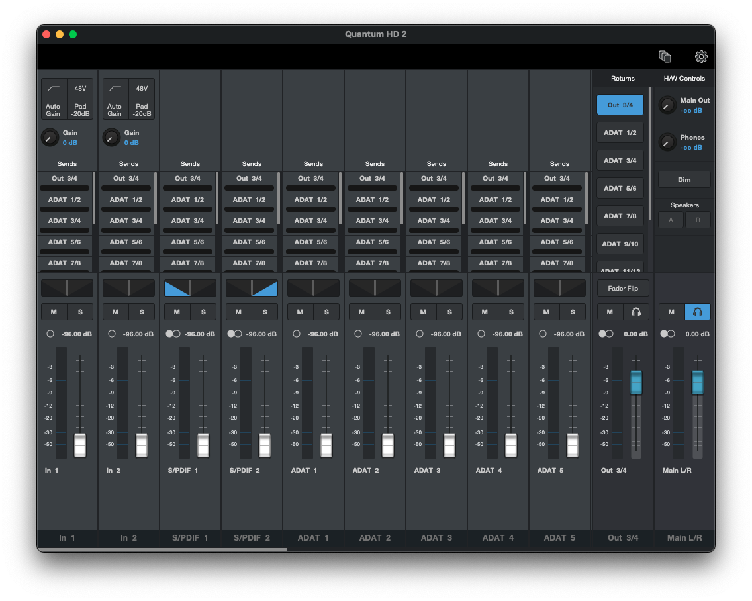752x601 pixels.
Task: Select the Out 3/4 return
Action: pos(620,105)
